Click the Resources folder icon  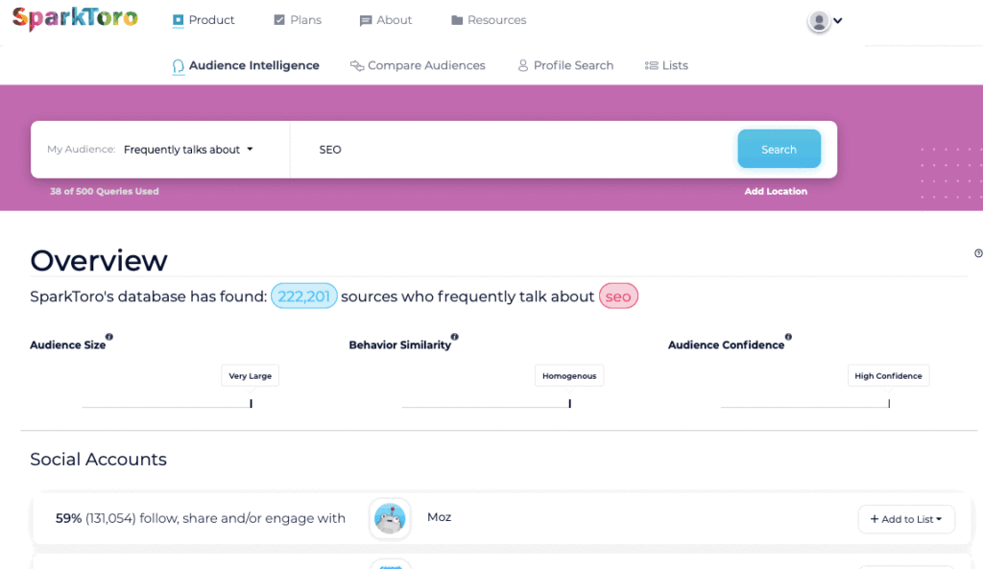[x=457, y=20]
